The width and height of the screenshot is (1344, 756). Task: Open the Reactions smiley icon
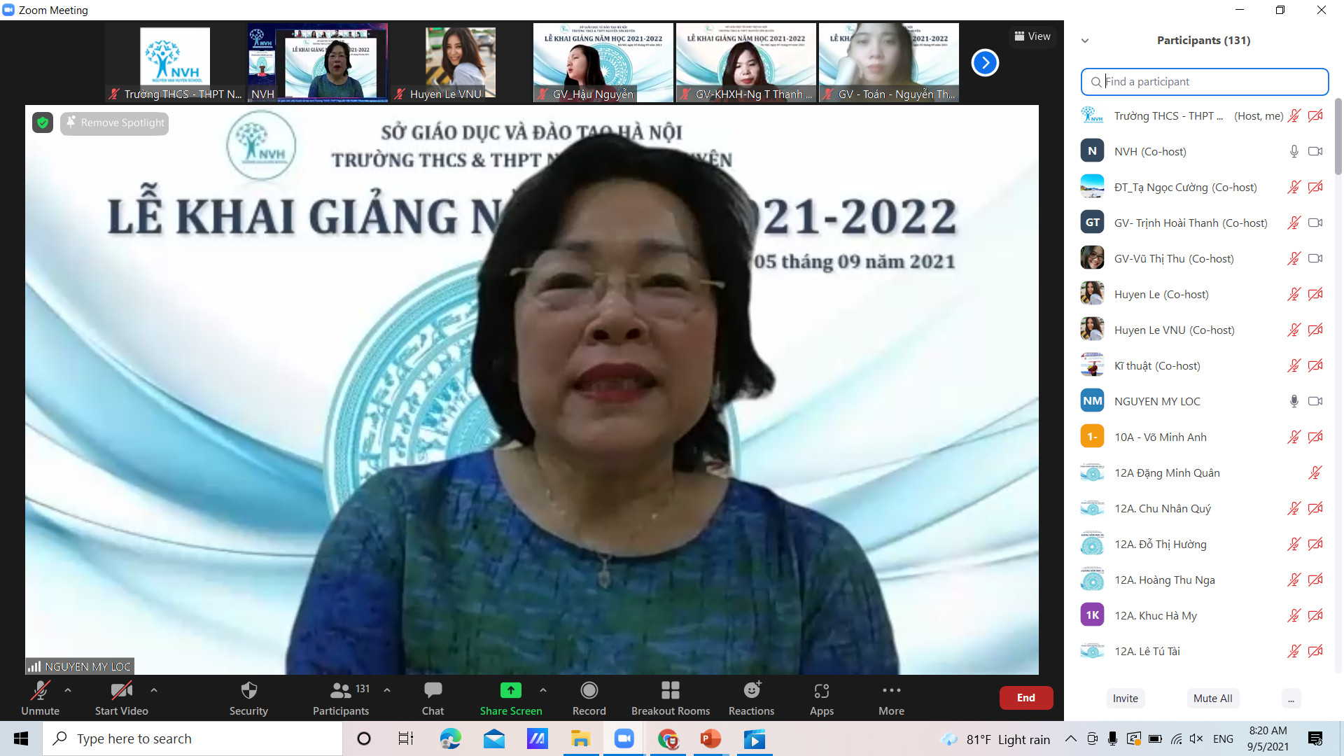(x=751, y=691)
